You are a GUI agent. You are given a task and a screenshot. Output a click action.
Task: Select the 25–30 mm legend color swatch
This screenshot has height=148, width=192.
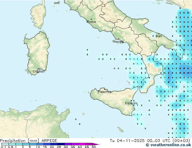[x=61, y=144]
